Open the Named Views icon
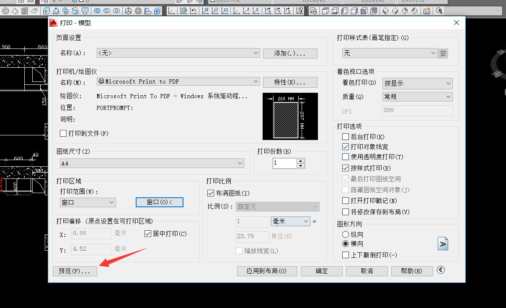 click(x=313, y=11)
